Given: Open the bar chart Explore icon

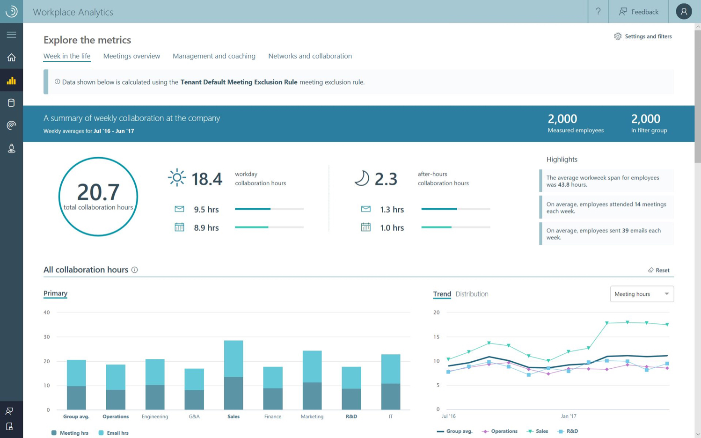Looking at the screenshot, I should [x=11, y=80].
